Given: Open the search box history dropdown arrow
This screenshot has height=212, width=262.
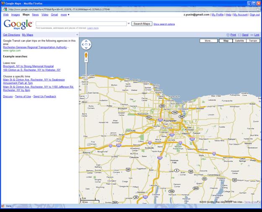Looking at the screenshot, I should pyautogui.click(x=129, y=23).
